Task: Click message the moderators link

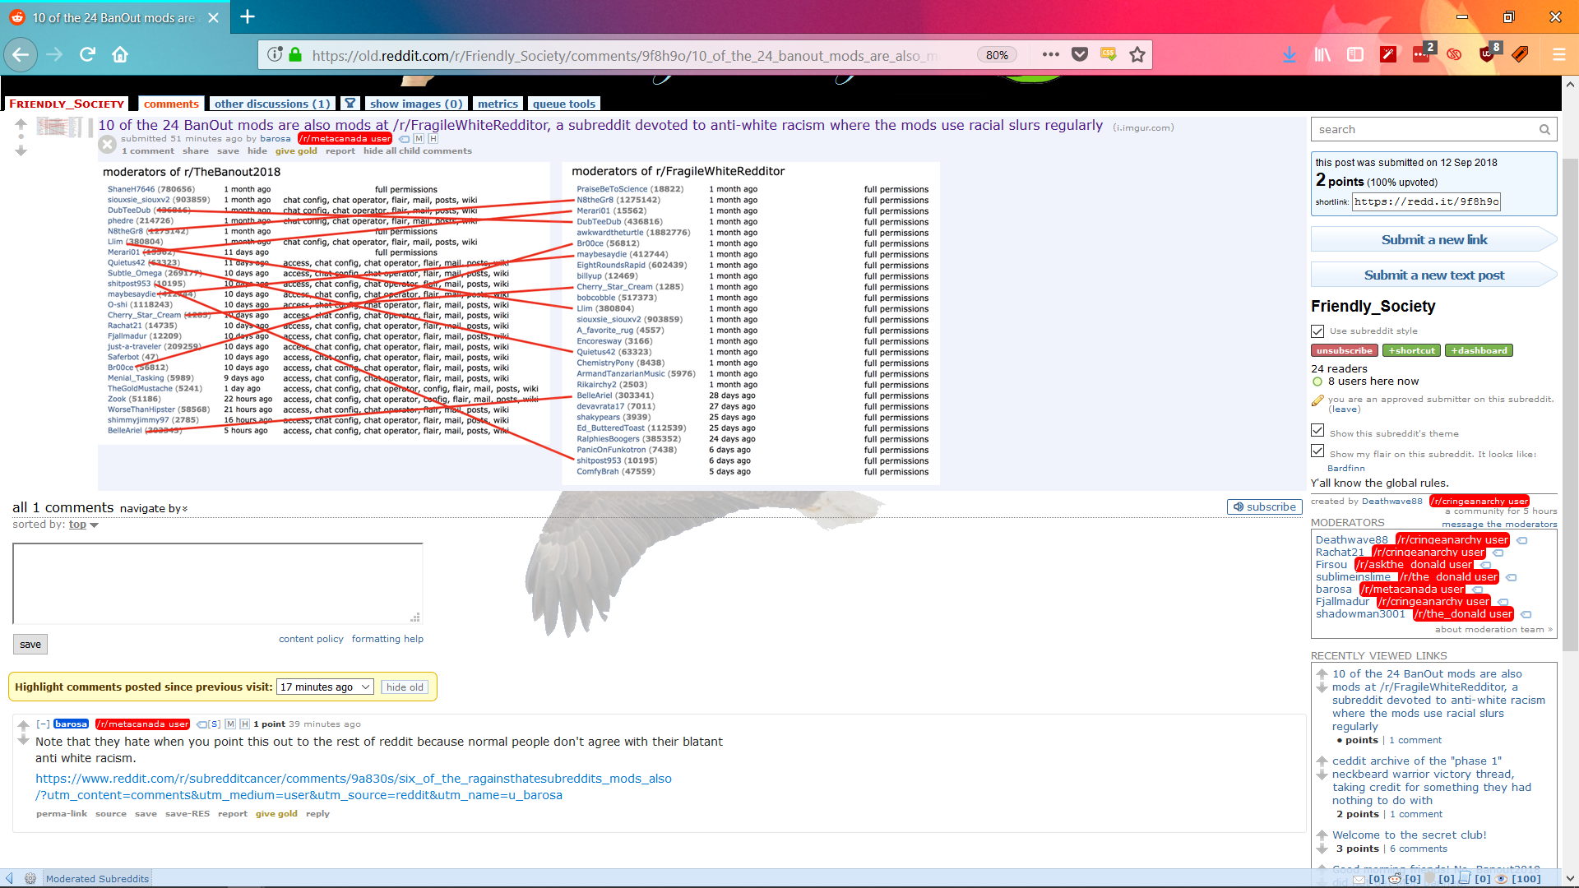Action: 1499,524
